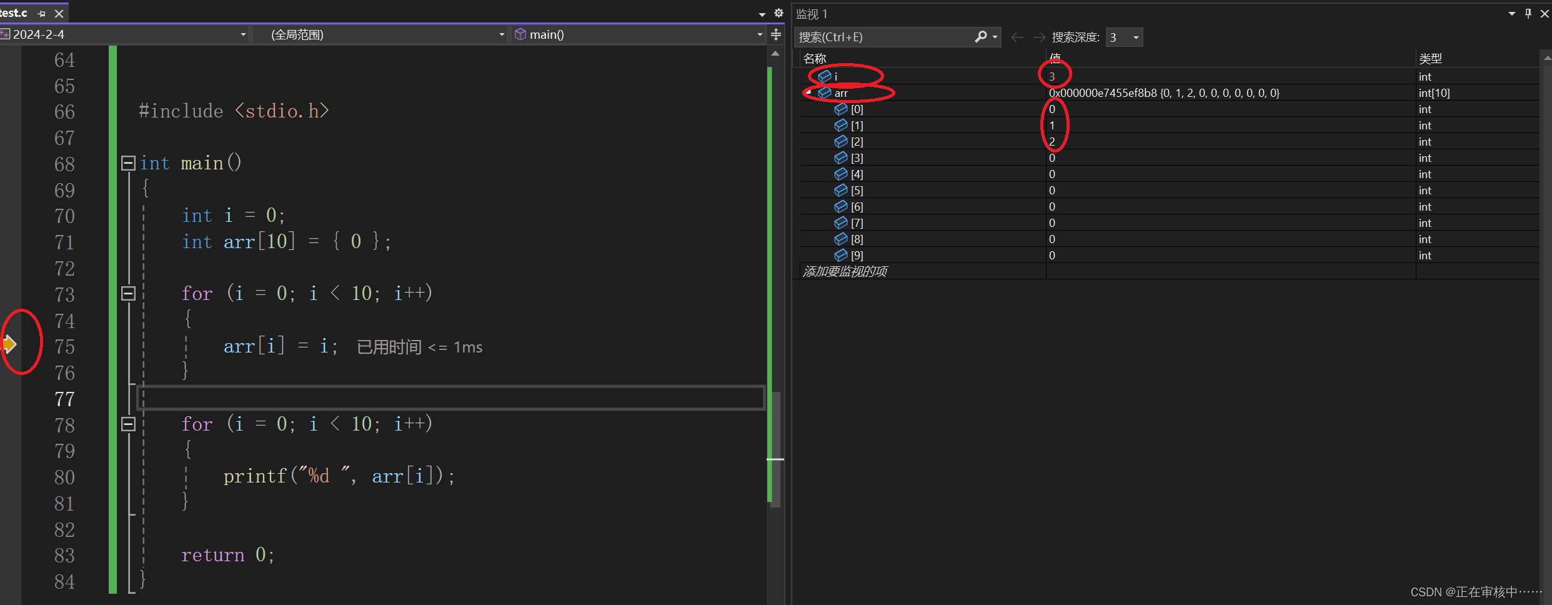Select the [1] element row
This screenshot has width=1552, height=605.
pos(1170,125)
